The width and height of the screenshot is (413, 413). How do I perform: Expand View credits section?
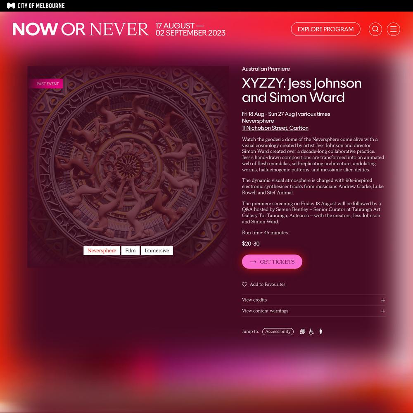point(314,300)
